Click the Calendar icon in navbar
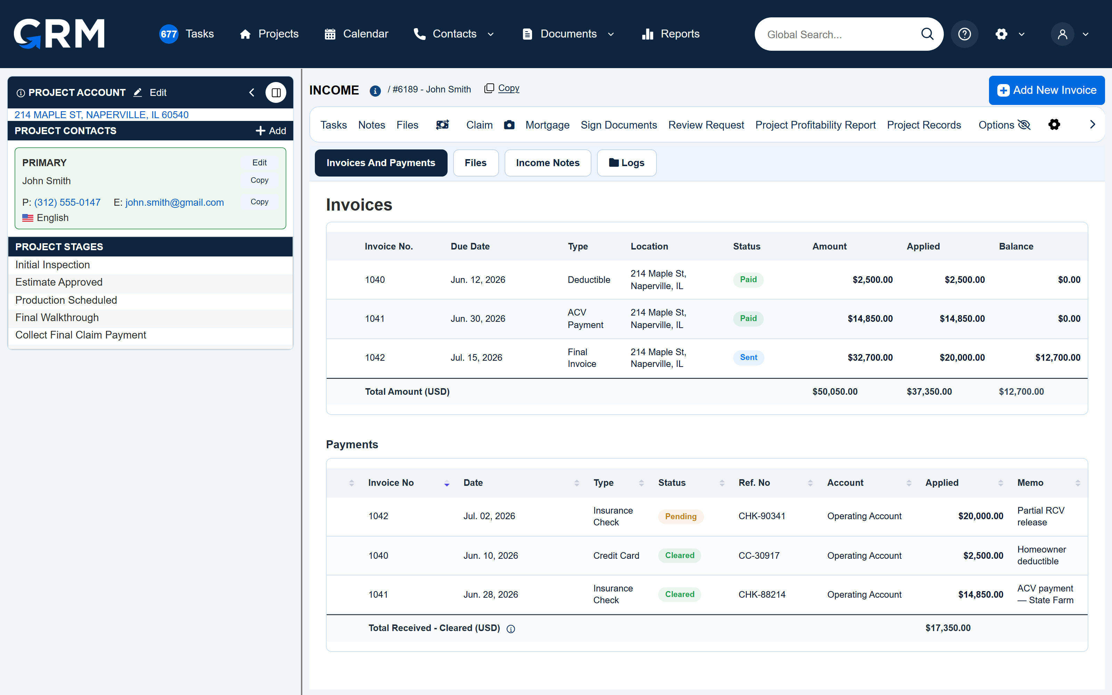Viewport: 1112px width, 695px height. [330, 34]
